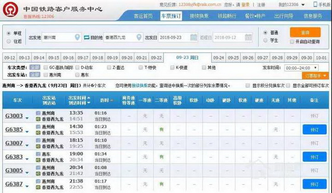Select the 10-01 date tab

(x=321, y=58)
